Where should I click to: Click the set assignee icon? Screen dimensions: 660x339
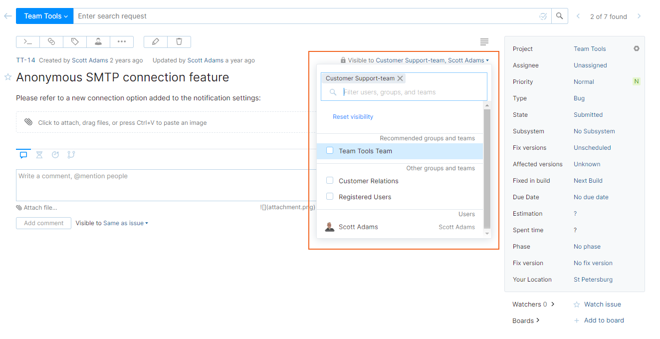click(x=98, y=41)
